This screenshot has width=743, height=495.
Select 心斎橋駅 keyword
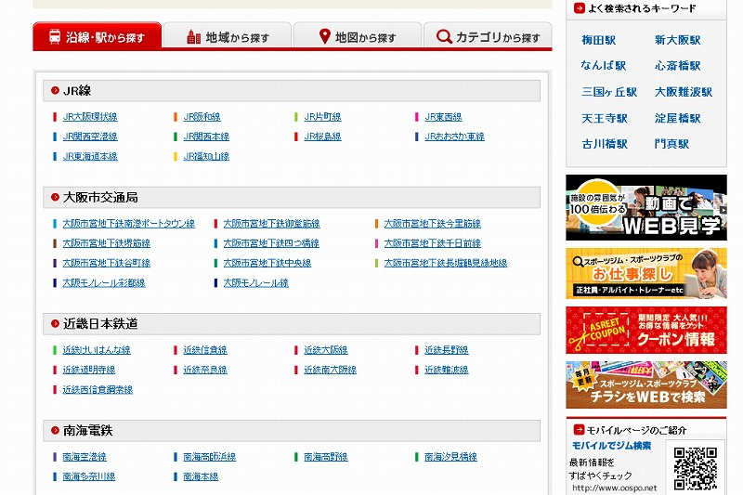point(678,66)
